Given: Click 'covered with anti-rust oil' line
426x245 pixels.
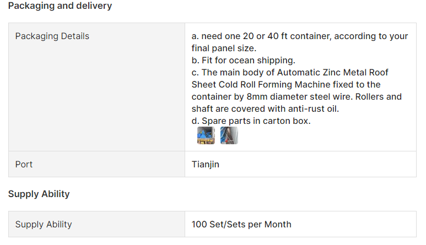Looking at the screenshot, I should click(265, 109).
